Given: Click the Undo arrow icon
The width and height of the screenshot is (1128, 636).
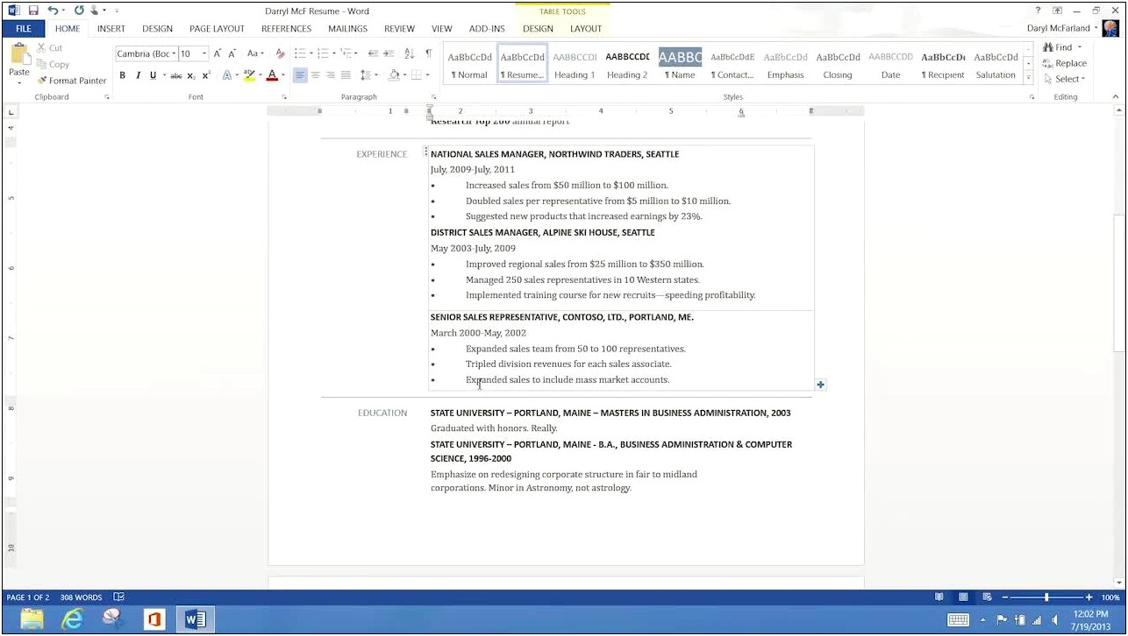Looking at the screenshot, I should [x=53, y=11].
